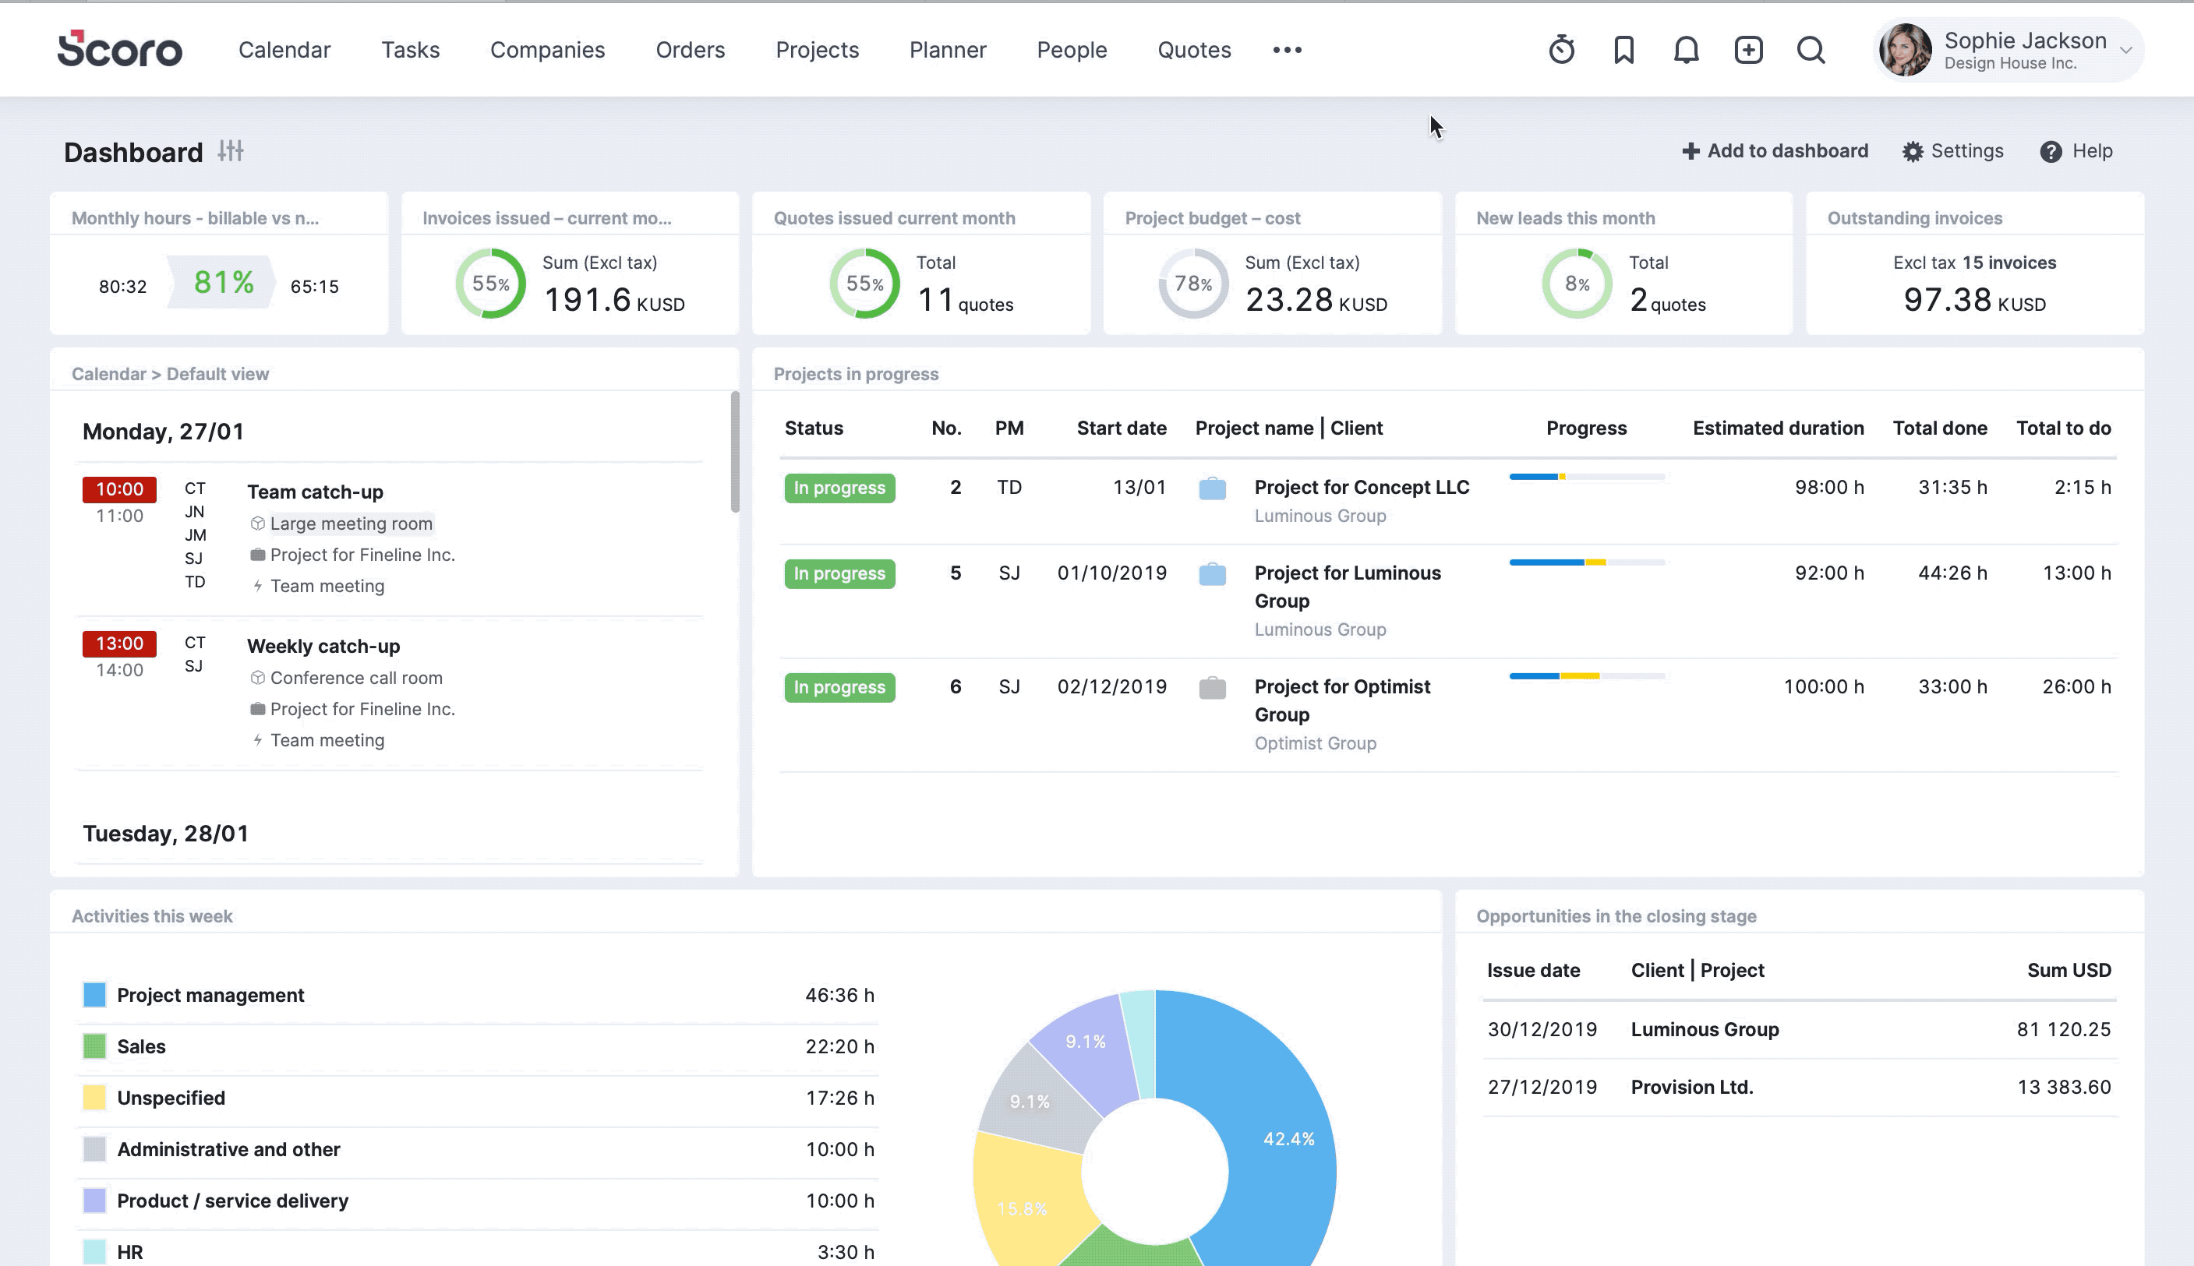Click lightning icon under Weekly catch-up event
2194x1266 pixels.
pyautogui.click(x=257, y=740)
